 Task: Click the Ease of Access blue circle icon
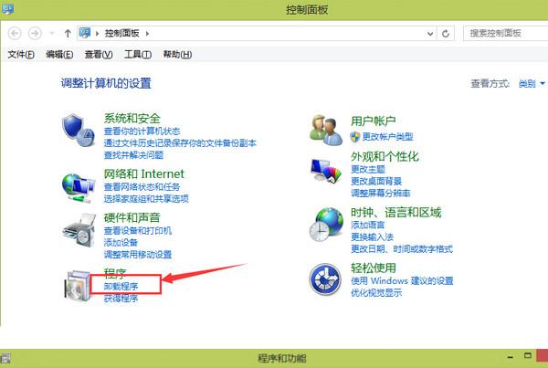[325, 279]
